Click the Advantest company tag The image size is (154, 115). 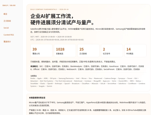[x=34, y=81]
